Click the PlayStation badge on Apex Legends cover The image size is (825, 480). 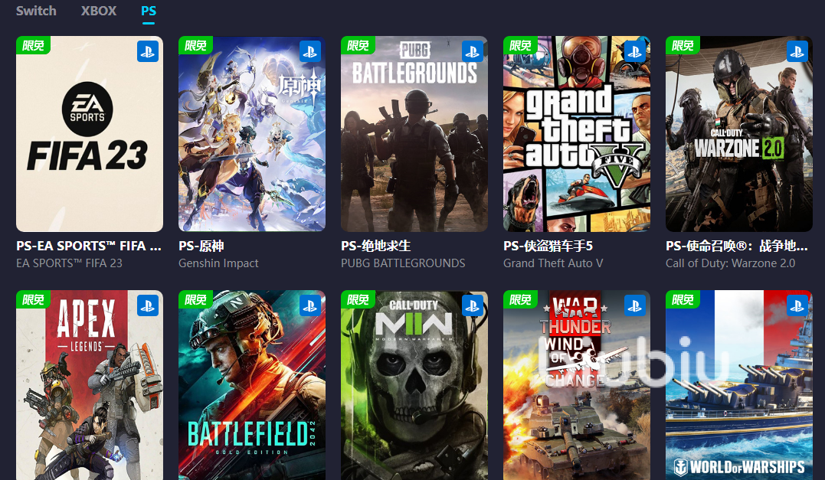coord(148,305)
